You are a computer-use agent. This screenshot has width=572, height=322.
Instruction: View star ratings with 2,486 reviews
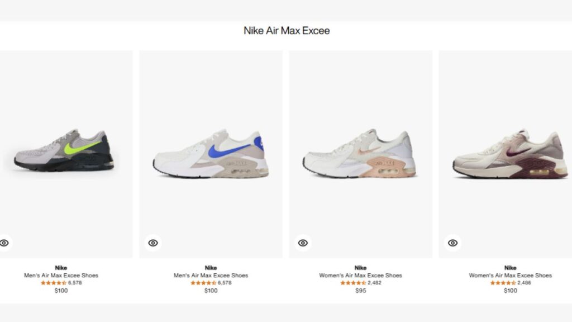[x=503, y=283]
